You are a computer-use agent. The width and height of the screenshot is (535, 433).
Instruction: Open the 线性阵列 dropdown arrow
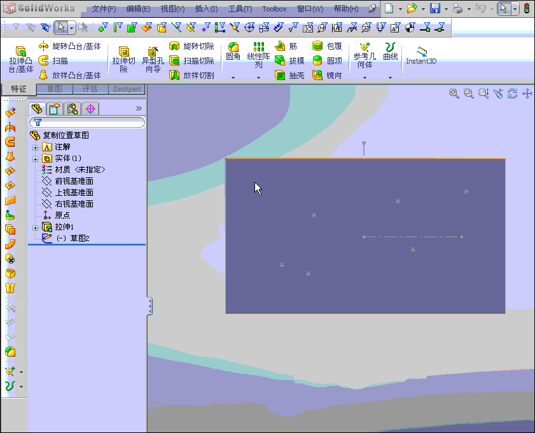pos(258,78)
